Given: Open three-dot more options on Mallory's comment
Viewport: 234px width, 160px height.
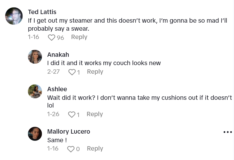Looking at the screenshot, I should pyautogui.click(x=227, y=132).
